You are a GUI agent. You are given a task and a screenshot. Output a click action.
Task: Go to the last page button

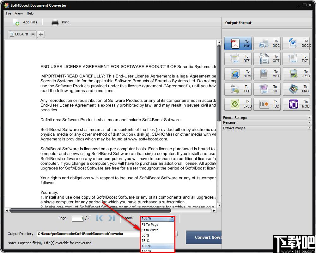point(112,218)
